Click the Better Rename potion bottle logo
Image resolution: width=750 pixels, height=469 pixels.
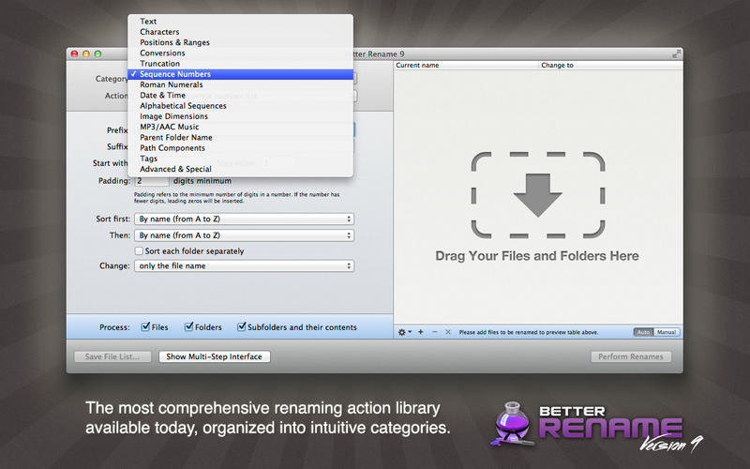(512, 424)
